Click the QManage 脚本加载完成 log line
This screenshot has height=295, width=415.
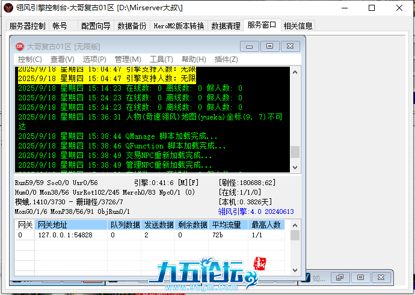[117, 136]
